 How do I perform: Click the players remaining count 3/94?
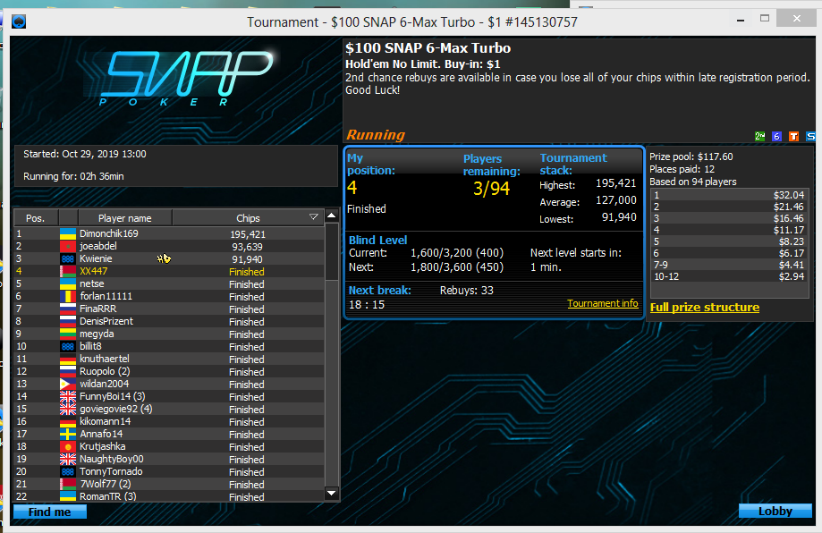[492, 188]
